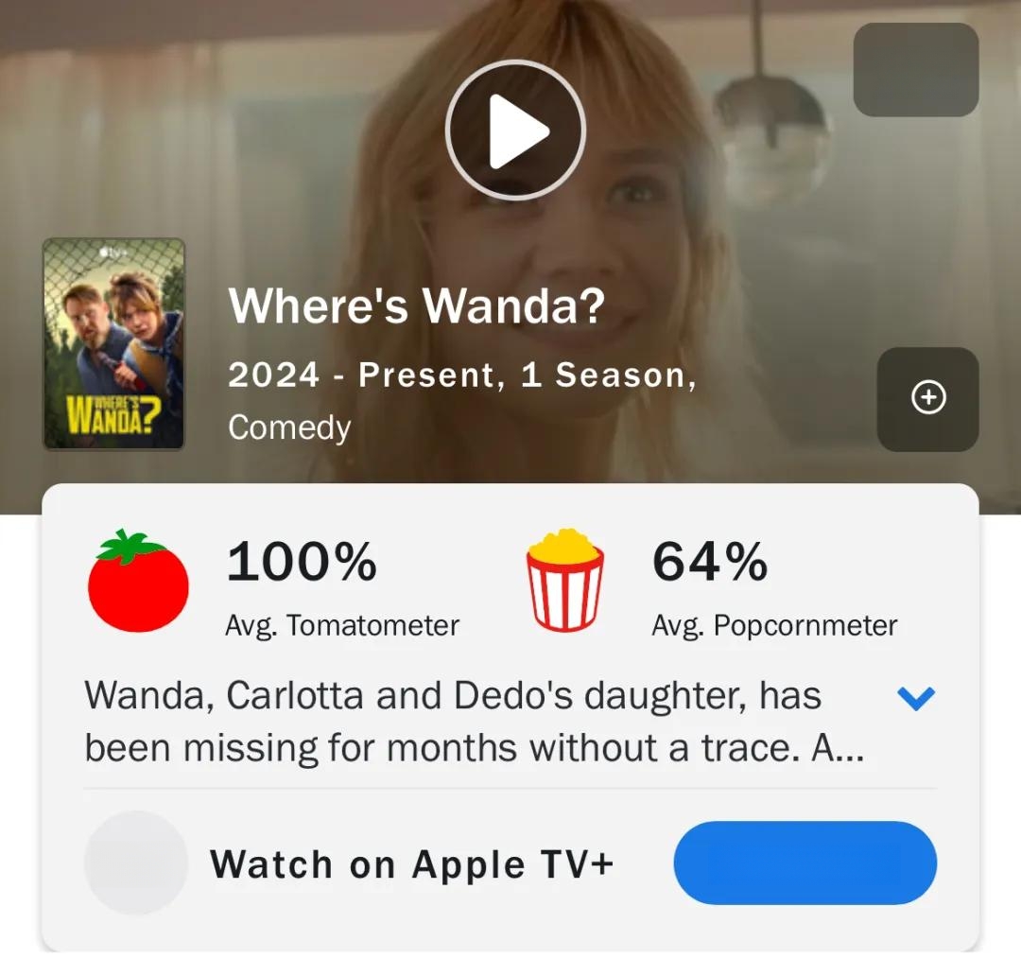1021x959 pixels.
Task: Open the 100% Tomatometer score
Action: 303,562
